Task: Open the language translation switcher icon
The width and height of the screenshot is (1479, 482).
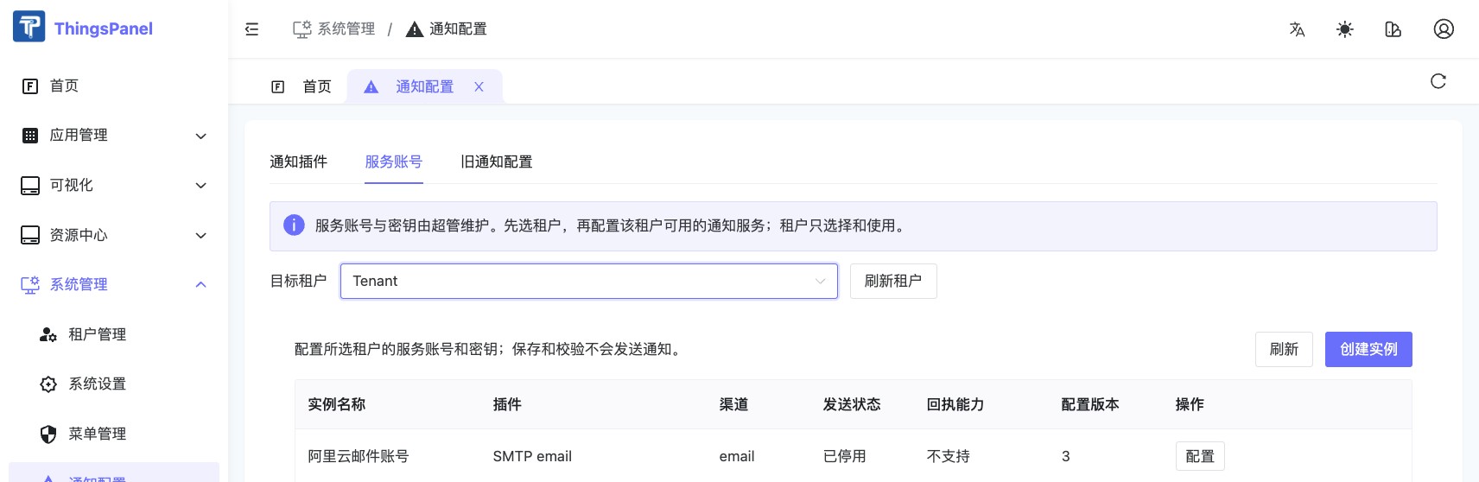Action: click(1297, 29)
